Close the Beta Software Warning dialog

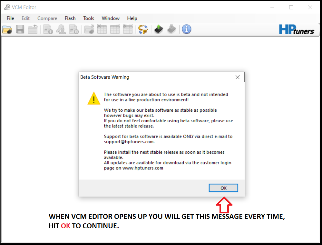pyautogui.click(x=238, y=77)
